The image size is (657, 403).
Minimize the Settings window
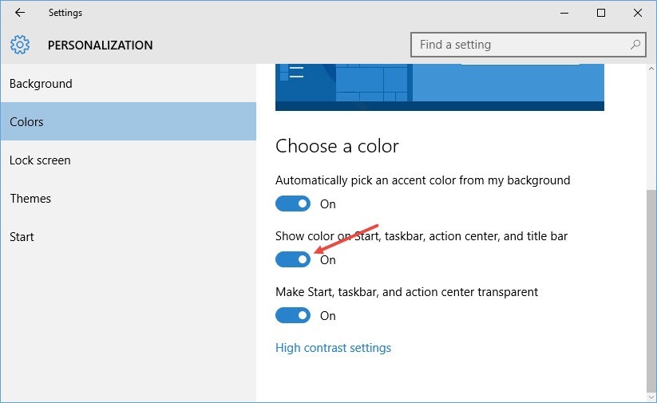click(x=564, y=13)
